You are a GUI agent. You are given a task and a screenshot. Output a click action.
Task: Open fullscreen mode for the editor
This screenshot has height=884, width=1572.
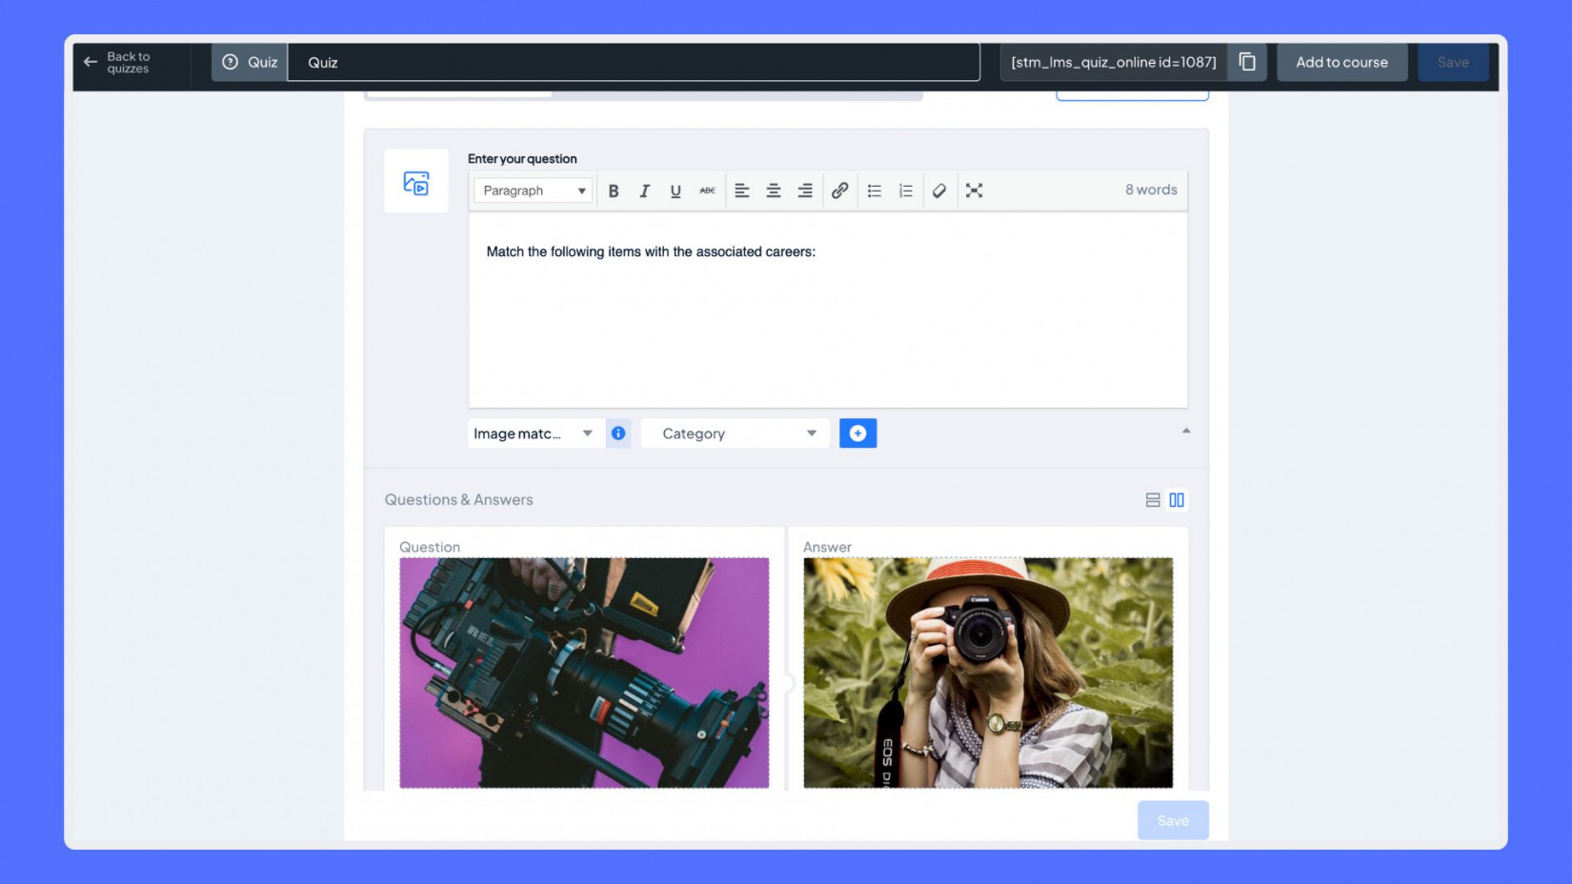[975, 191]
